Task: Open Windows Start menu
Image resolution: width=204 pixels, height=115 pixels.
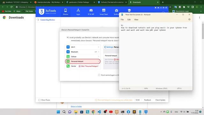Action: point(58,112)
